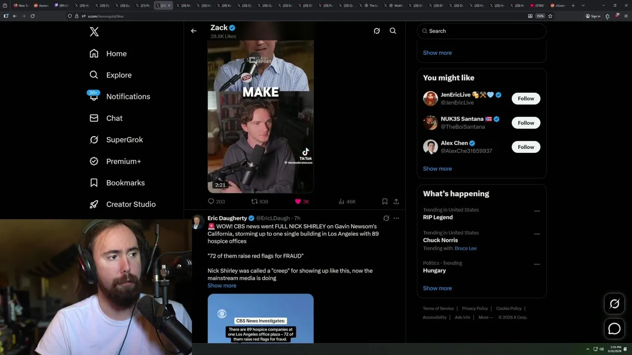Open a new browser tab with plus
Screen dimensions: 632x355
(x=573, y=5)
